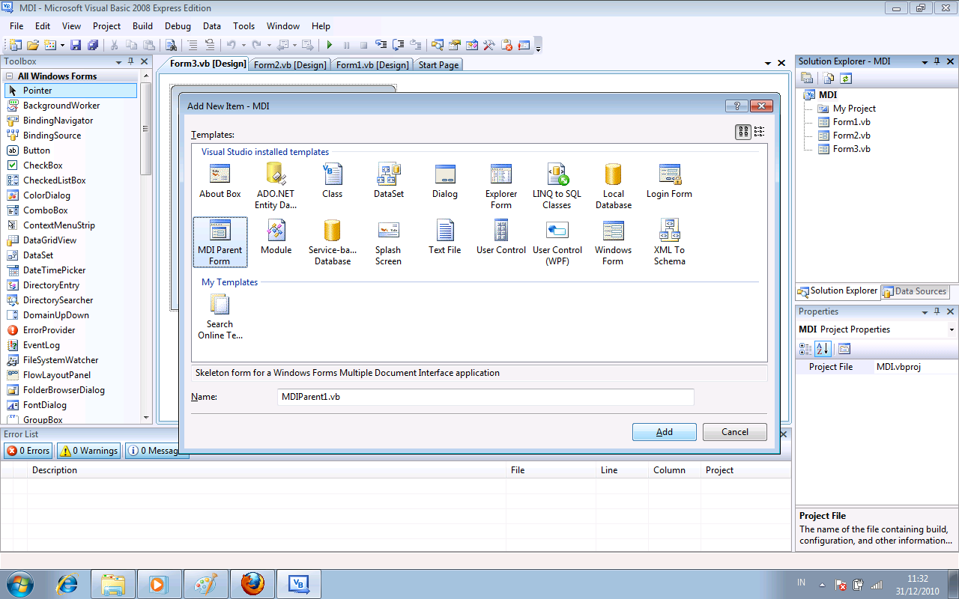Open Properties window position dropdown
This screenshot has width=959, height=599.
(x=925, y=311)
